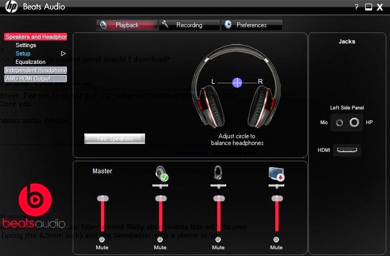Click the speaker device icon with green checkmark
This screenshot has width=390, height=256.
coord(161,174)
